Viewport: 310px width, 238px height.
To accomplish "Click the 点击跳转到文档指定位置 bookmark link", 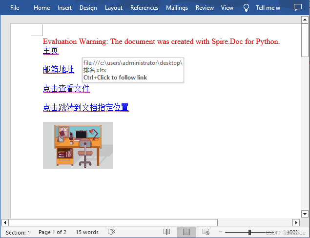I will coord(86,107).
